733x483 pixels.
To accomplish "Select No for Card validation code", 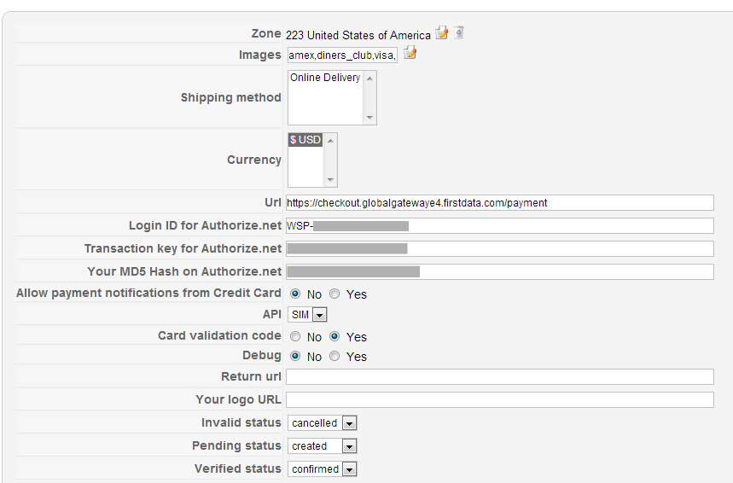I will (295, 337).
